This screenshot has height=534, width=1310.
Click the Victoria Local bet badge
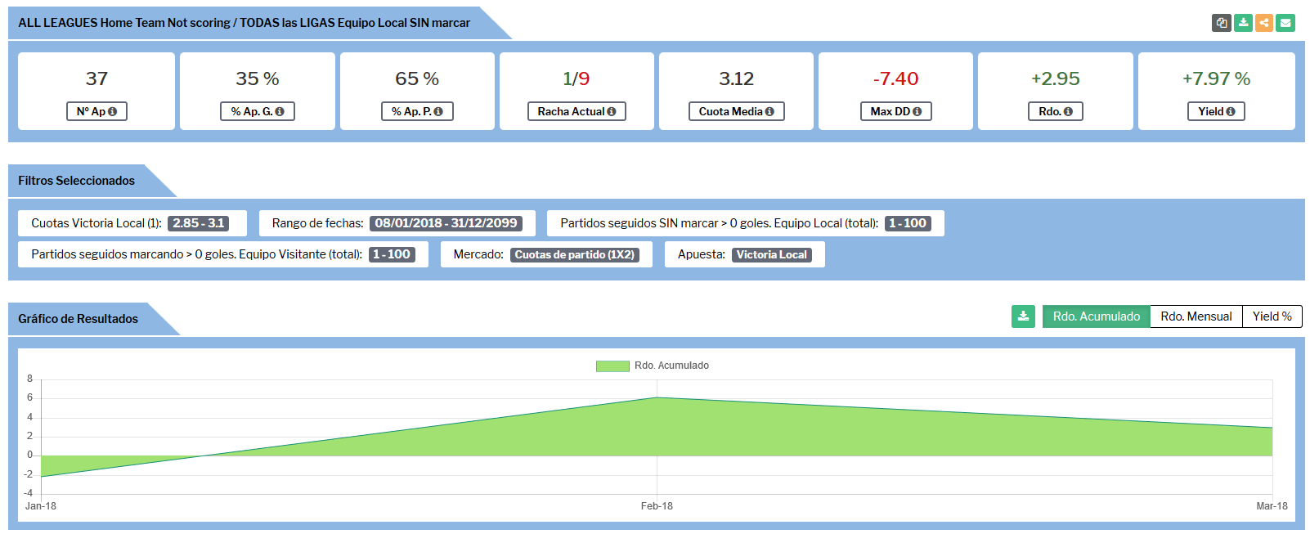(x=771, y=255)
